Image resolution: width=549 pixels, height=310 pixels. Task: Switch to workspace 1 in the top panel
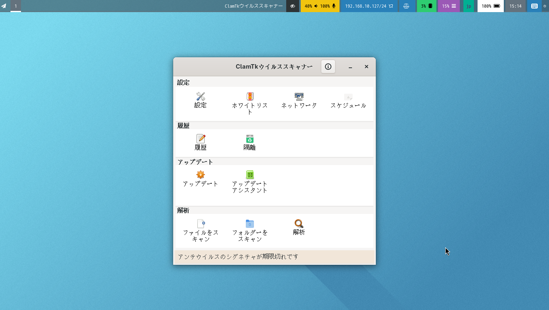[16, 6]
